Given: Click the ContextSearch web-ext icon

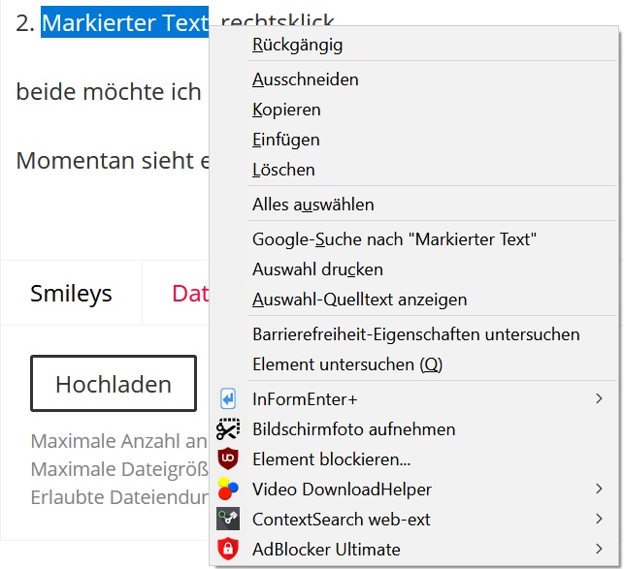Looking at the screenshot, I should click(x=228, y=519).
